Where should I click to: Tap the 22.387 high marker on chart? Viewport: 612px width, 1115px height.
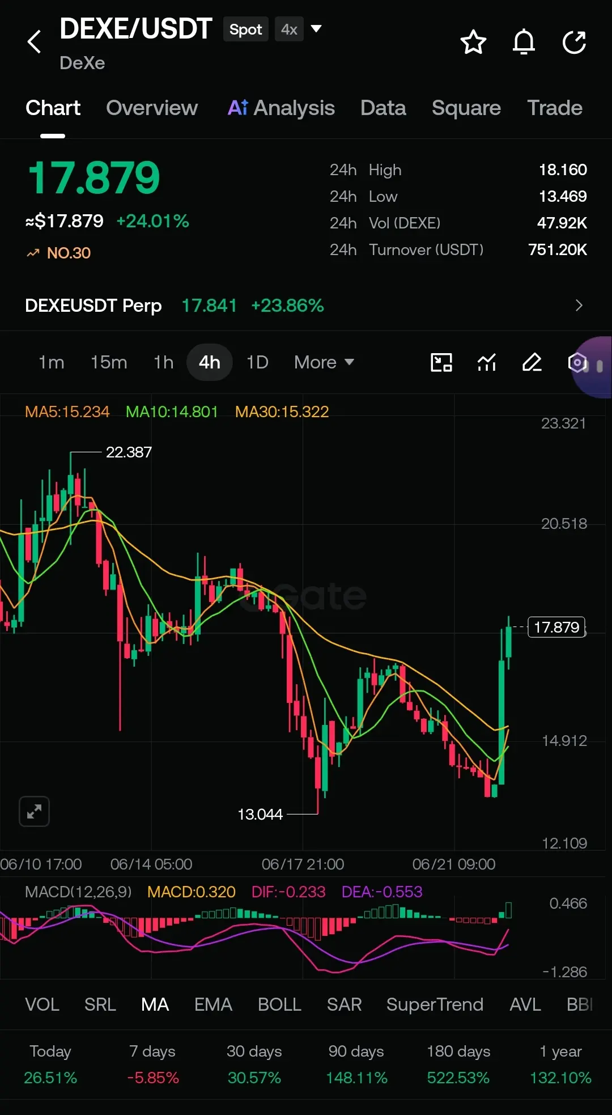click(129, 452)
